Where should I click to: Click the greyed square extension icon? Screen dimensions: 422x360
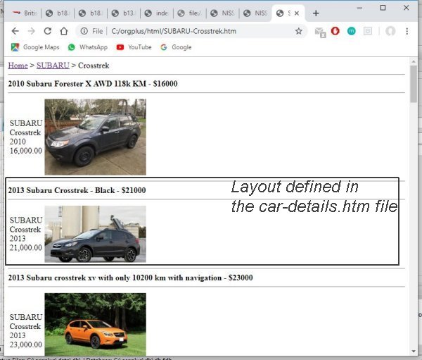pyautogui.click(x=368, y=31)
